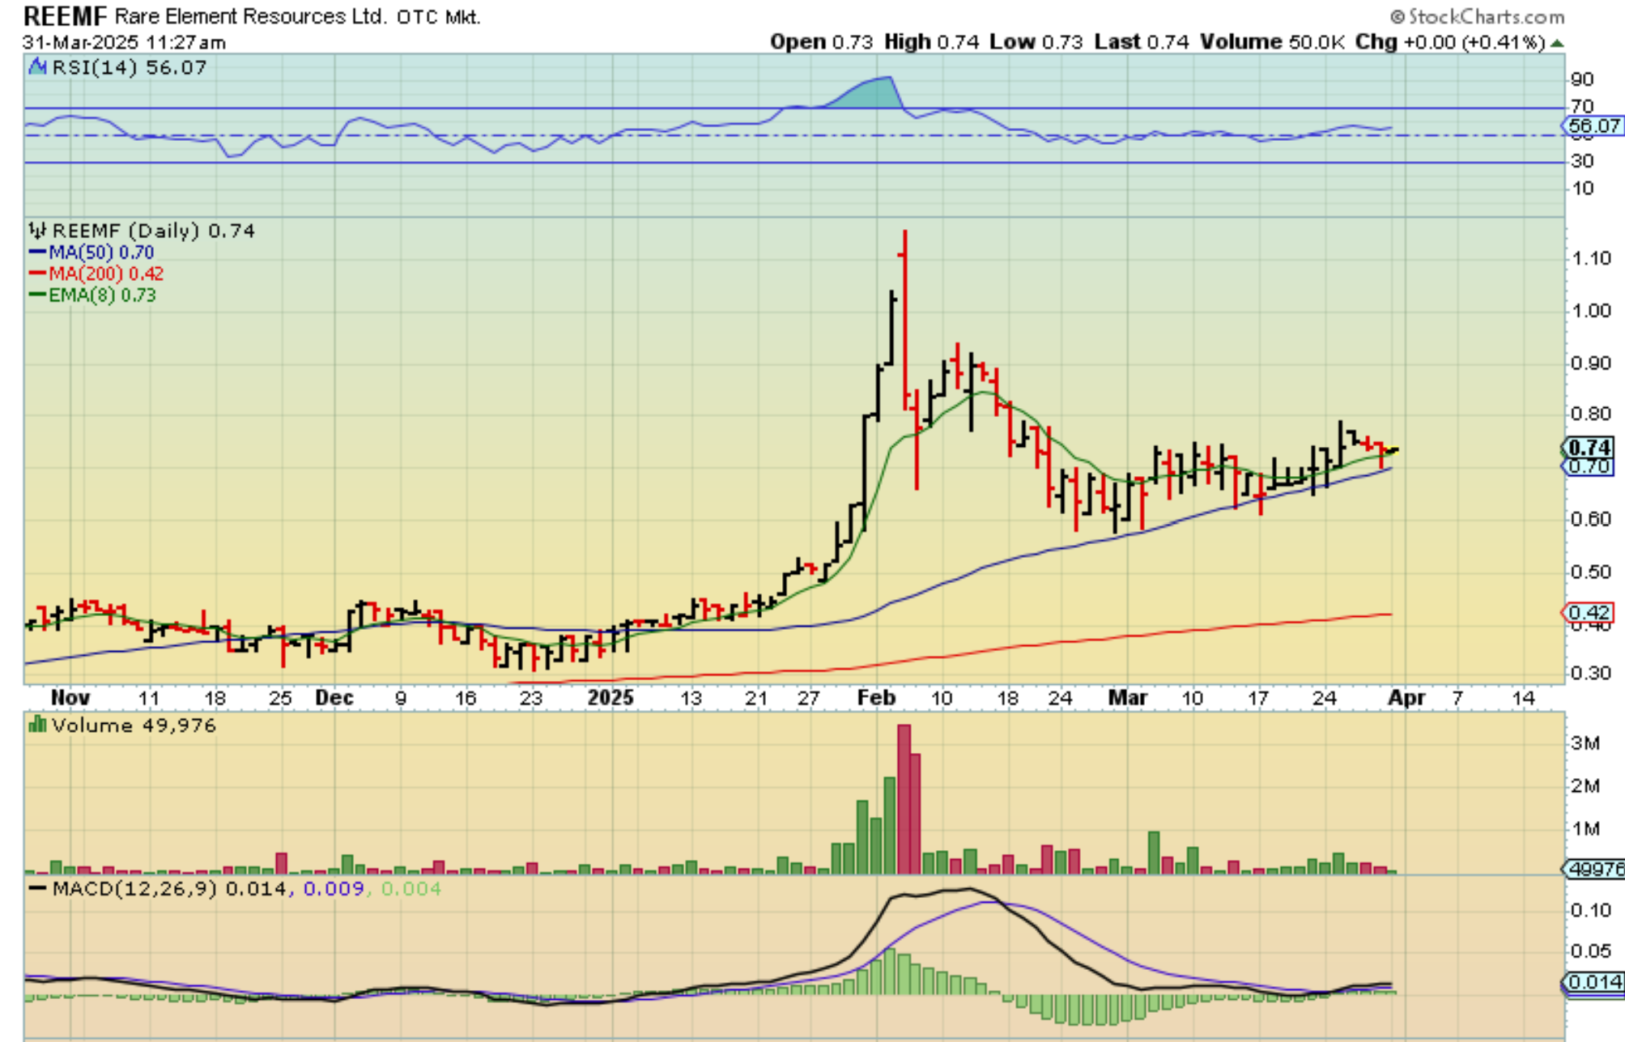The width and height of the screenshot is (1625, 1042).
Task: Click the REEMF ticker symbol title
Action: [65, 16]
